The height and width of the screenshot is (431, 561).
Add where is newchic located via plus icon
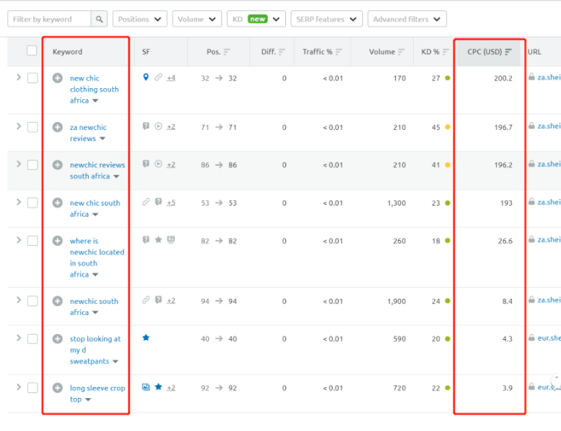[57, 241]
